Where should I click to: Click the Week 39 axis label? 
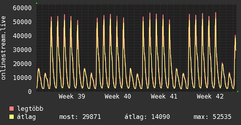(72, 97)
